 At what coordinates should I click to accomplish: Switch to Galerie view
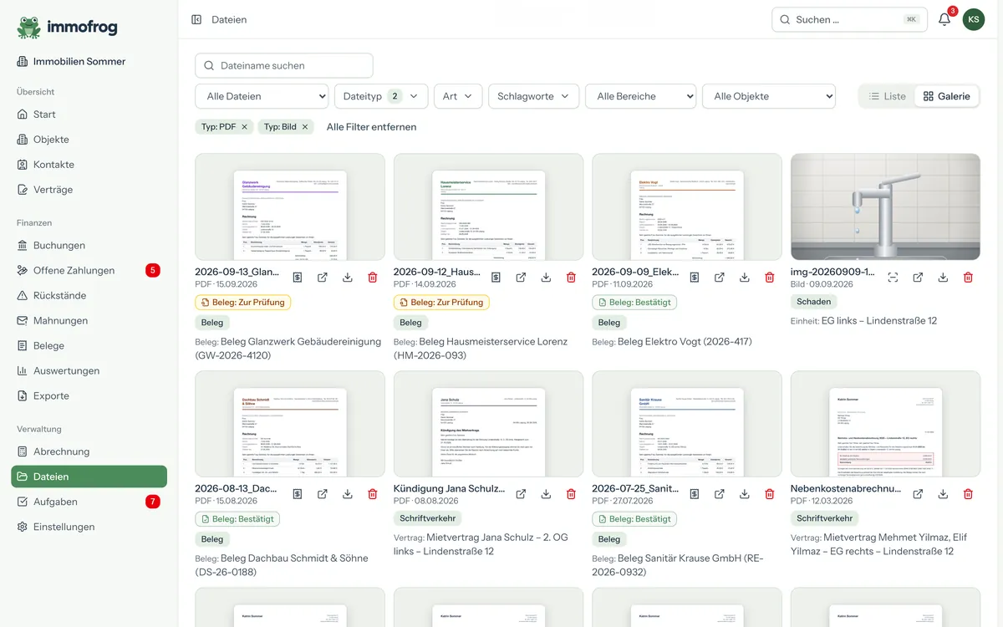click(946, 96)
